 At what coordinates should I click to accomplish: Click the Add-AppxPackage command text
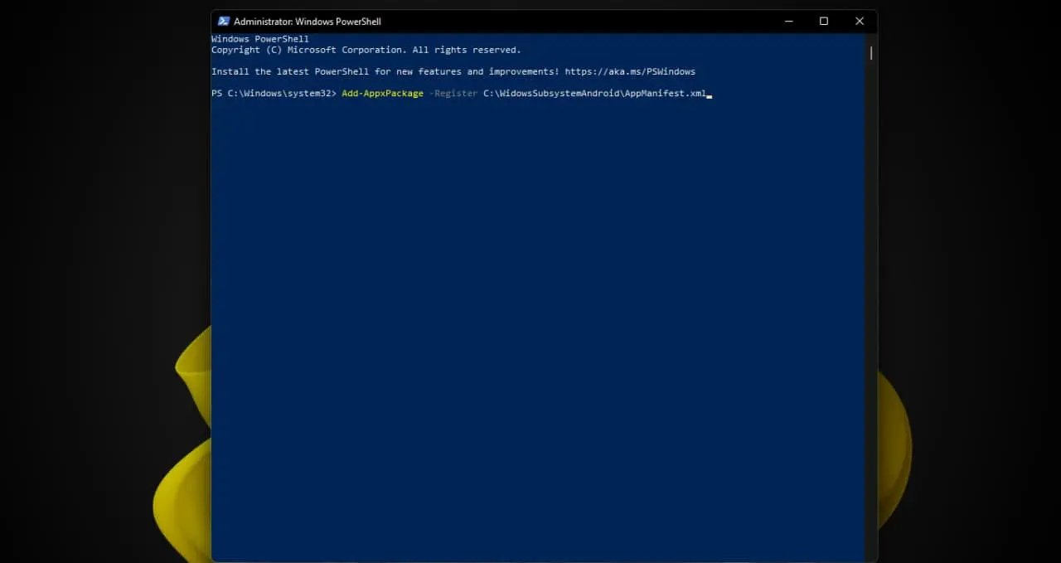[x=382, y=94]
